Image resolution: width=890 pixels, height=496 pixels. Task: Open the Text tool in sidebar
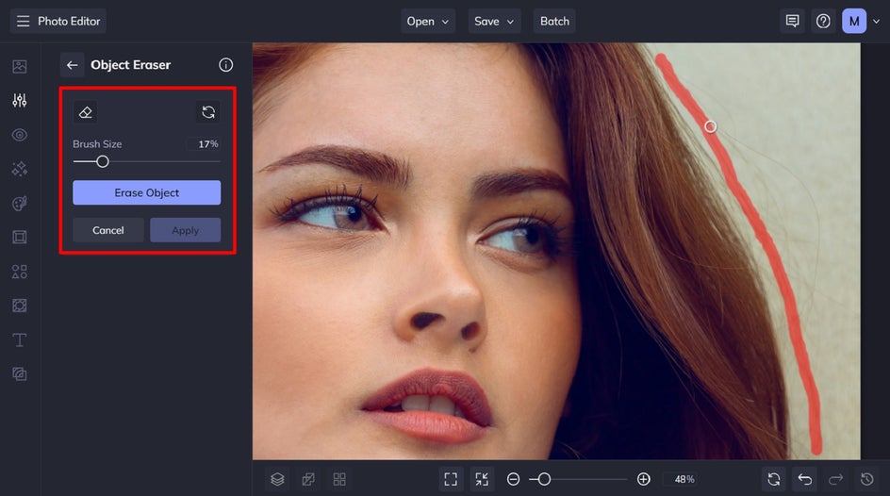click(20, 339)
